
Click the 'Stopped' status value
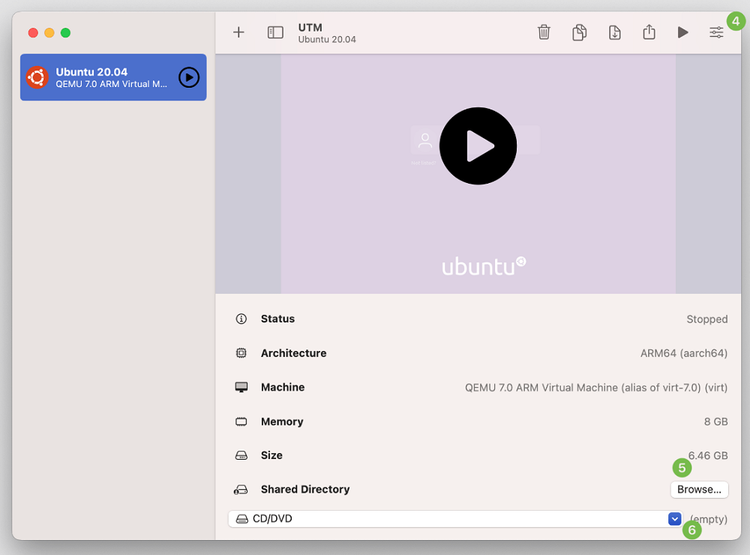pyautogui.click(x=707, y=319)
